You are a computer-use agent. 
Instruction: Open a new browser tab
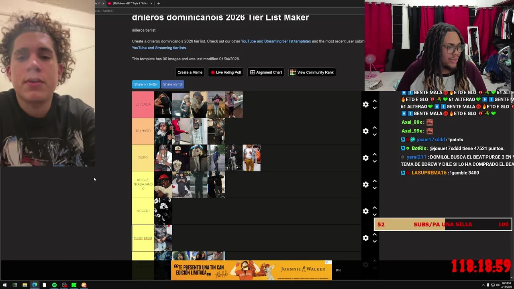(x=159, y=3)
